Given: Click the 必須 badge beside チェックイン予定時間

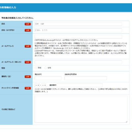Looking at the screenshot, I should pos(28,88).
